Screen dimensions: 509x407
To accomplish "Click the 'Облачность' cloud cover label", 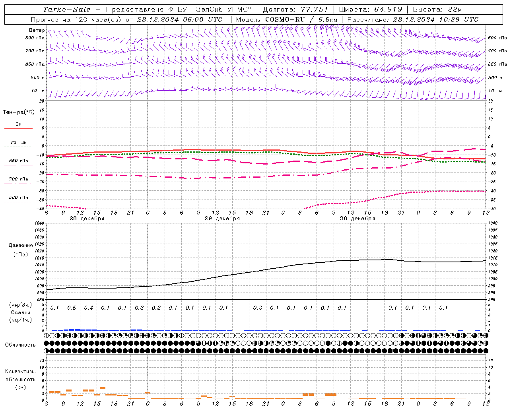I will pyautogui.click(x=20, y=345).
